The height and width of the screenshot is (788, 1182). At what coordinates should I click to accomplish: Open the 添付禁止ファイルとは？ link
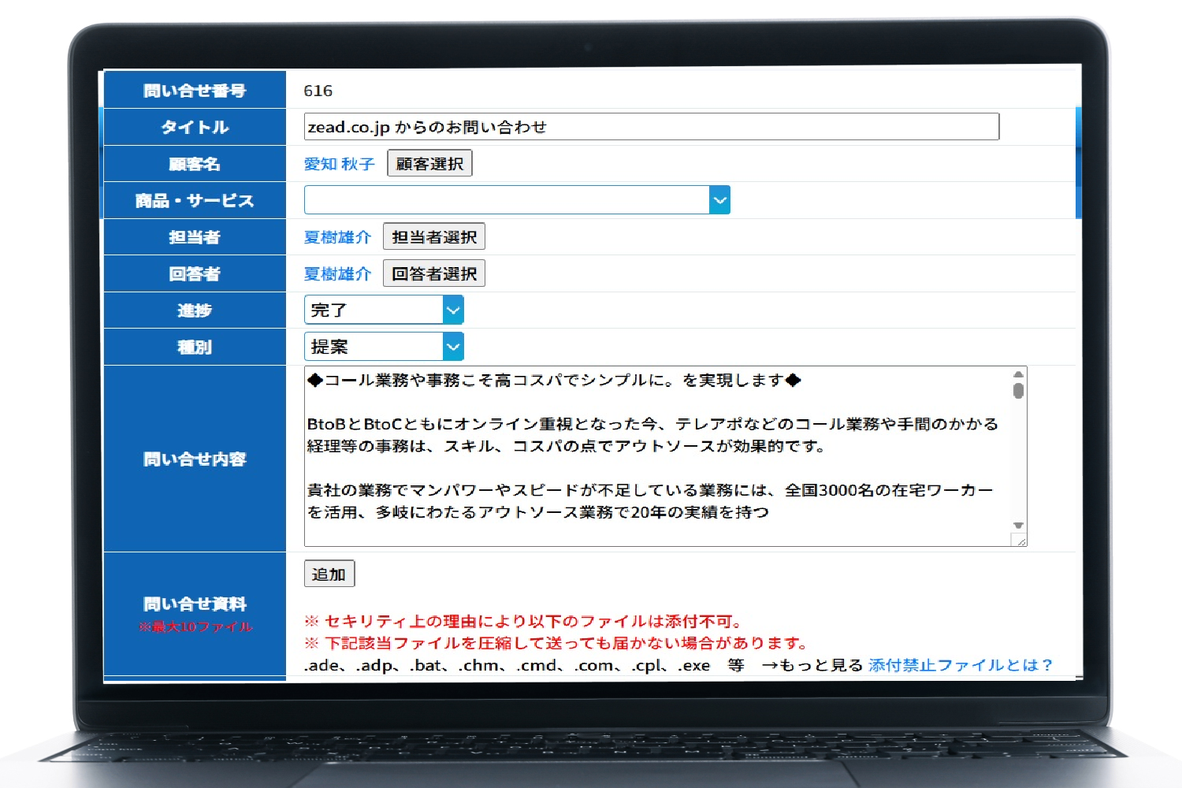click(x=961, y=665)
